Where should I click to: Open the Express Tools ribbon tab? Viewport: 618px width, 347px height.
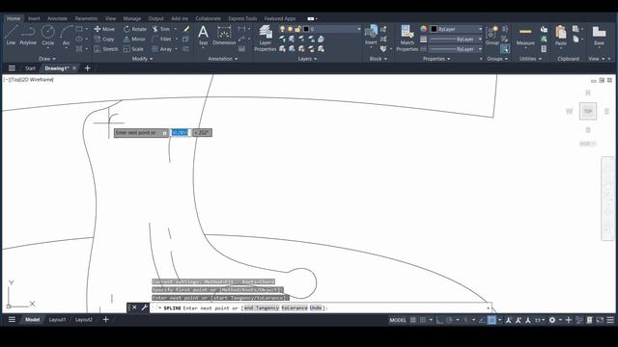click(x=242, y=18)
